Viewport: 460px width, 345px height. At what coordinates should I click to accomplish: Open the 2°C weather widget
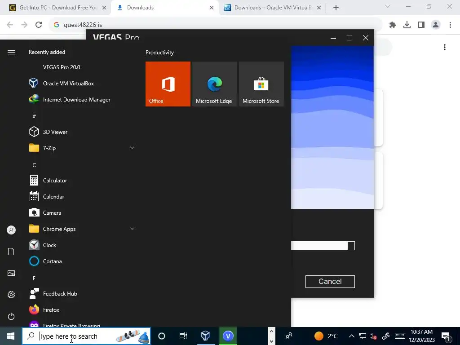pyautogui.click(x=326, y=336)
